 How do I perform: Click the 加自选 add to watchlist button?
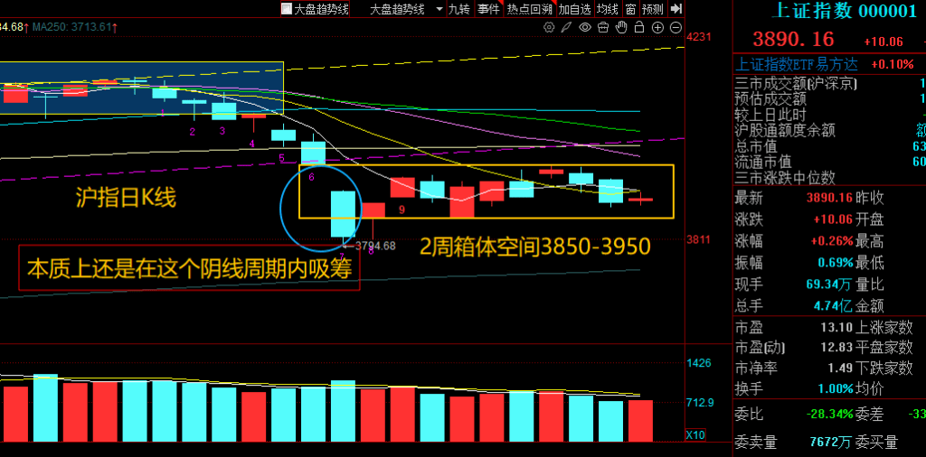tap(574, 9)
